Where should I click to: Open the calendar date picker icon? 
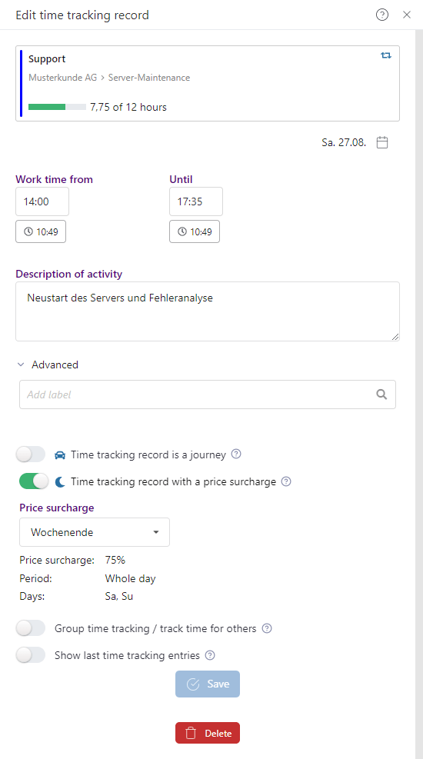tap(382, 142)
